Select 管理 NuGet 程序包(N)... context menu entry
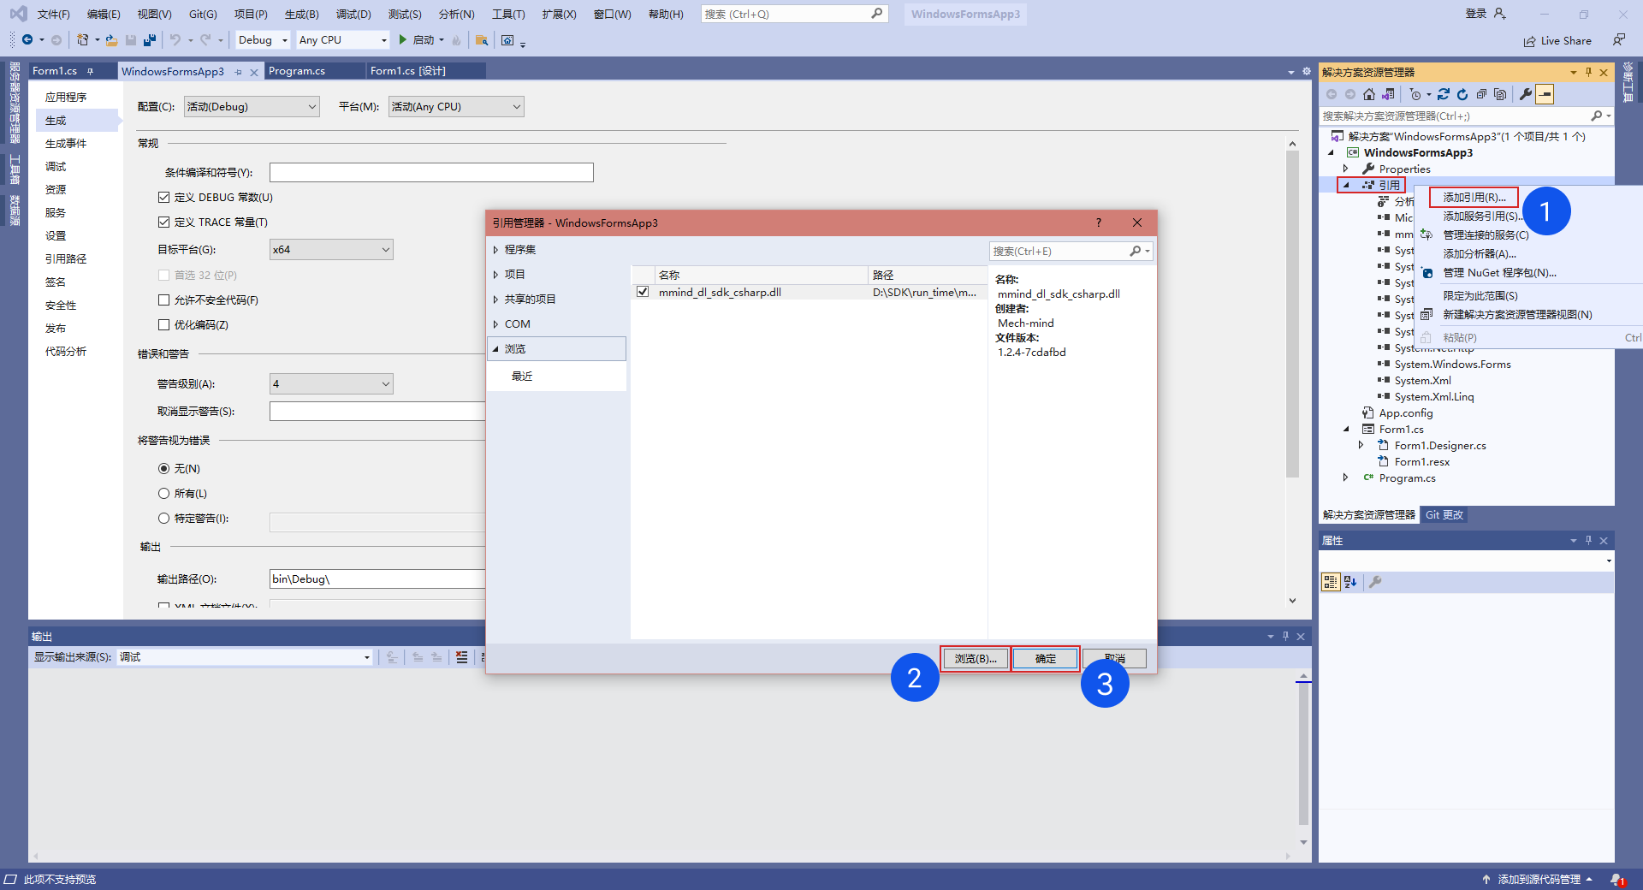 [1500, 273]
